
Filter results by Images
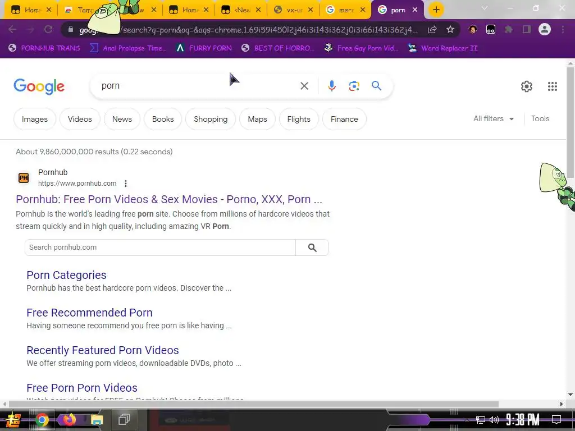pyautogui.click(x=35, y=119)
